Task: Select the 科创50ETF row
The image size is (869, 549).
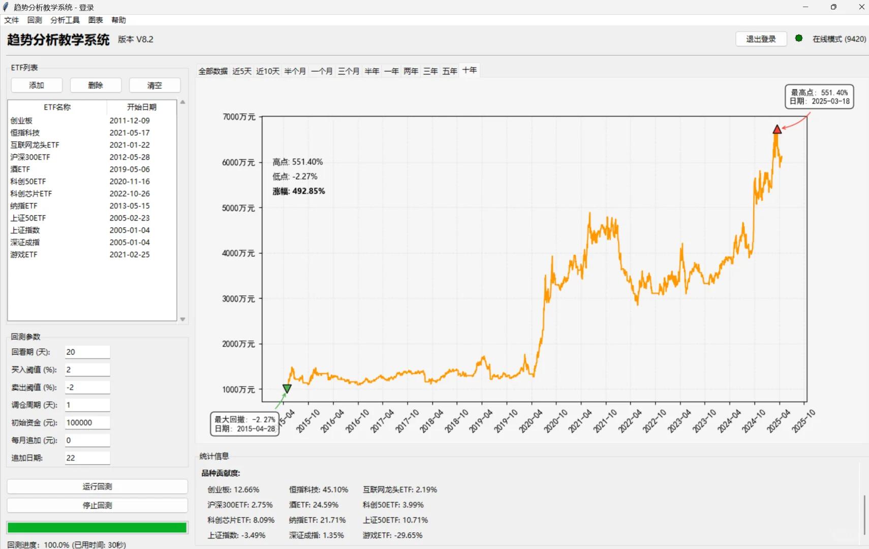Action: tap(92, 181)
